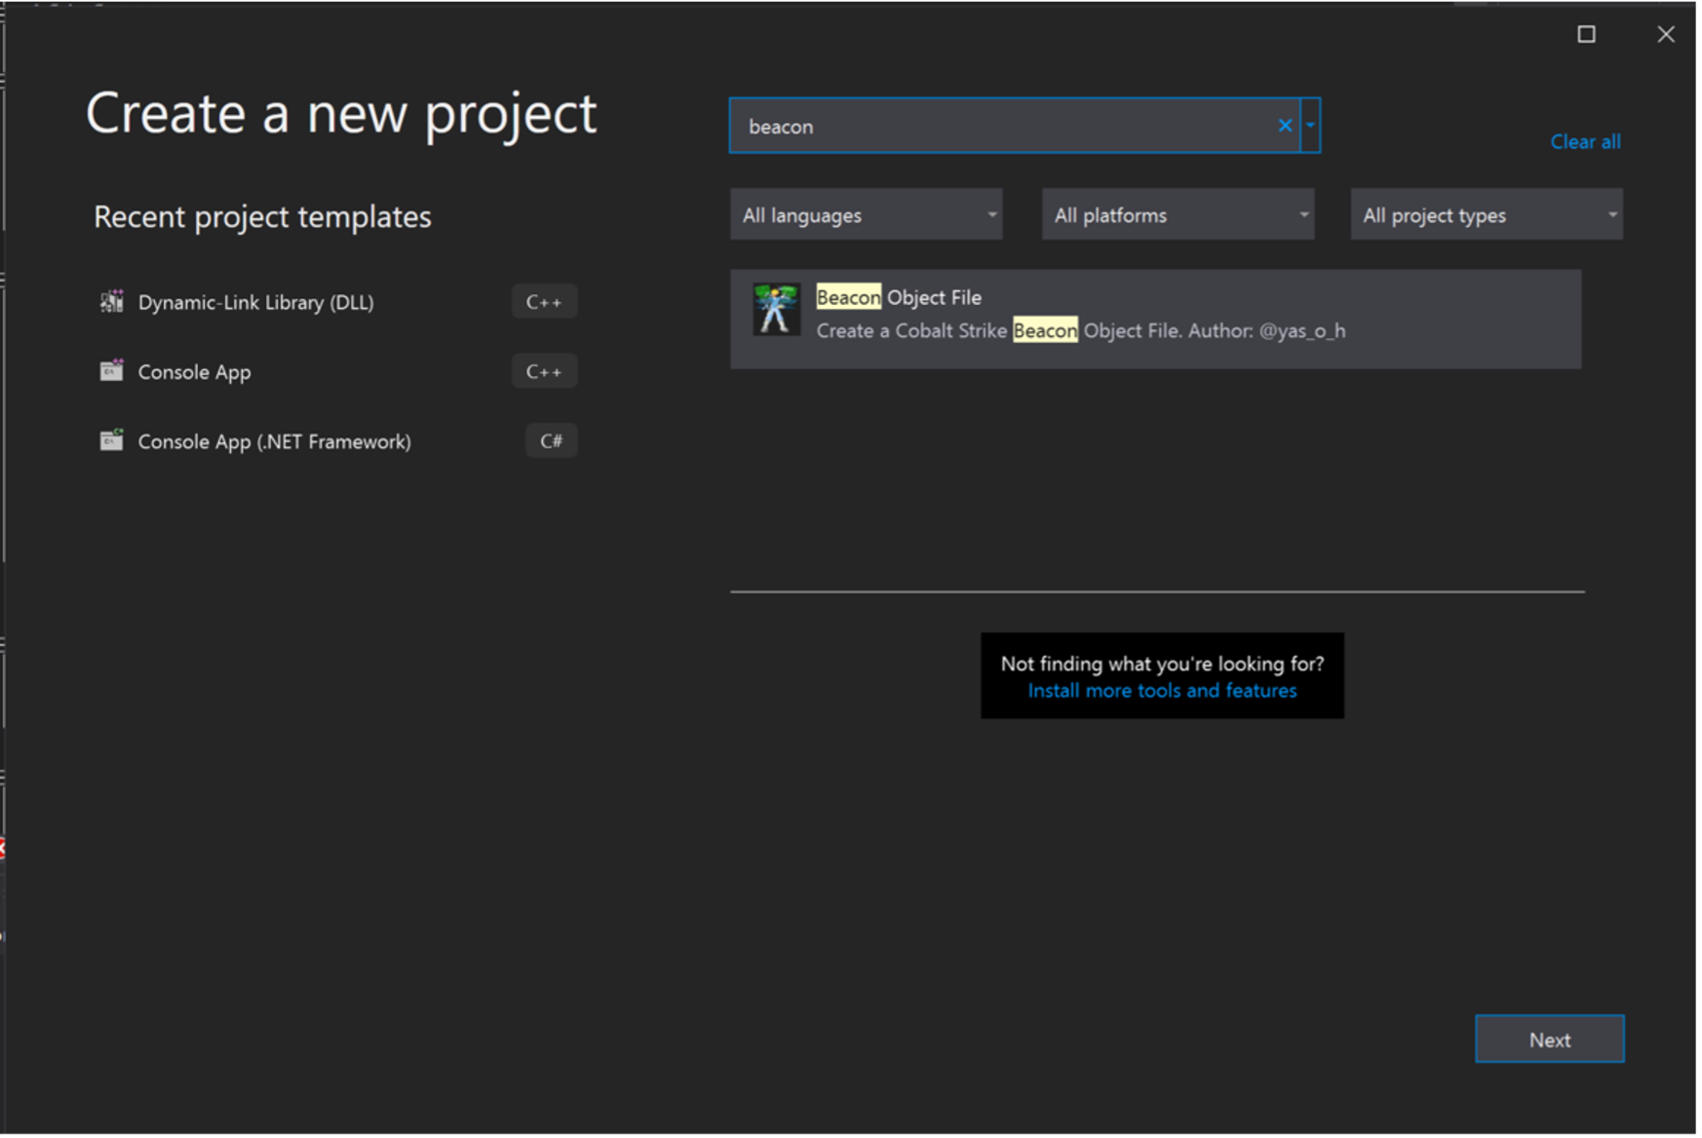Pick Console App (.NET Framework) template name

[274, 442]
